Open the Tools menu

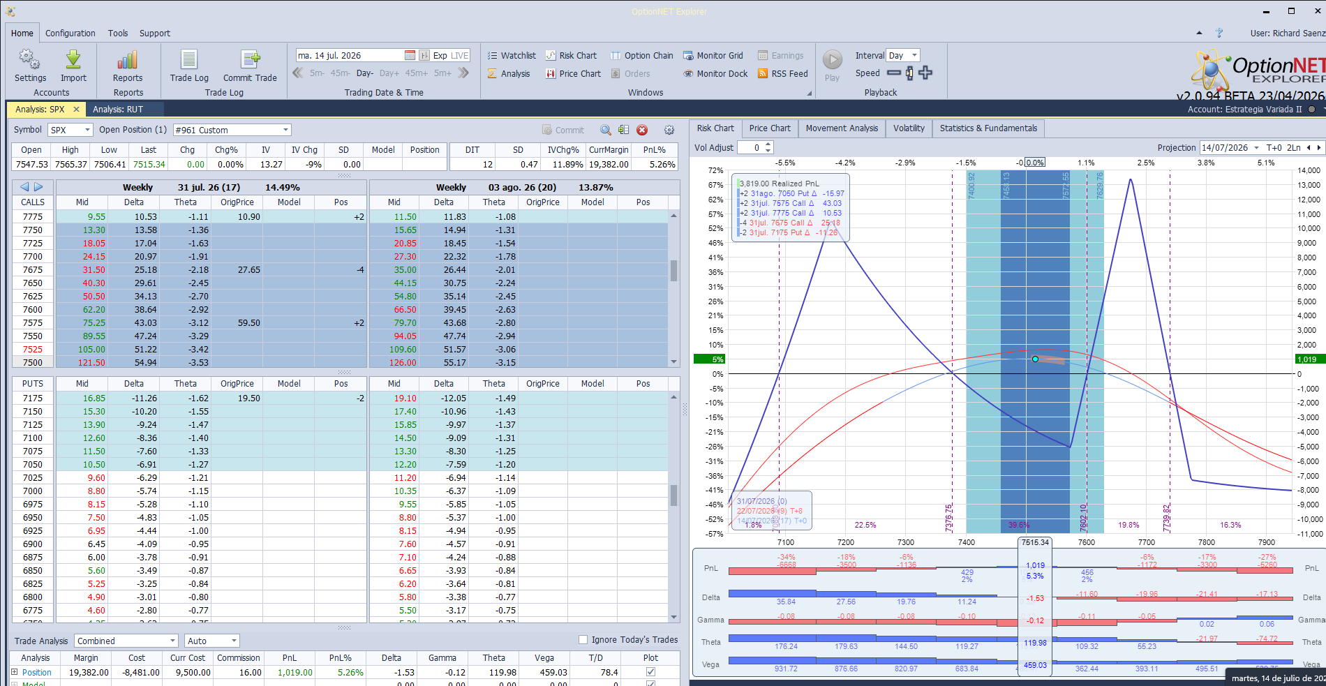(x=118, y=33)
